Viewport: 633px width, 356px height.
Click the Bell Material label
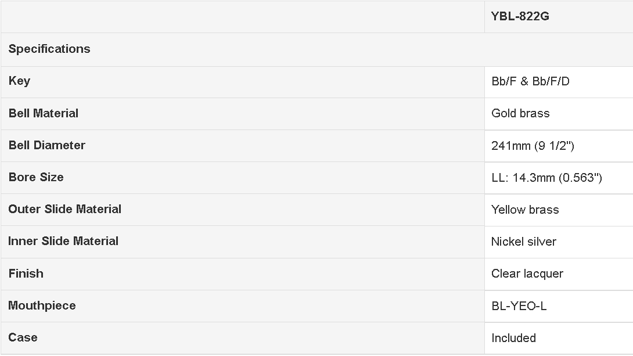pos(44,113)
